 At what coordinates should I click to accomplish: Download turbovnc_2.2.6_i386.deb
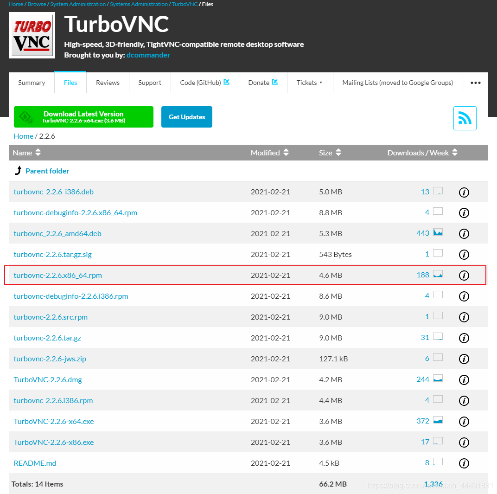[x=54, y=192]
